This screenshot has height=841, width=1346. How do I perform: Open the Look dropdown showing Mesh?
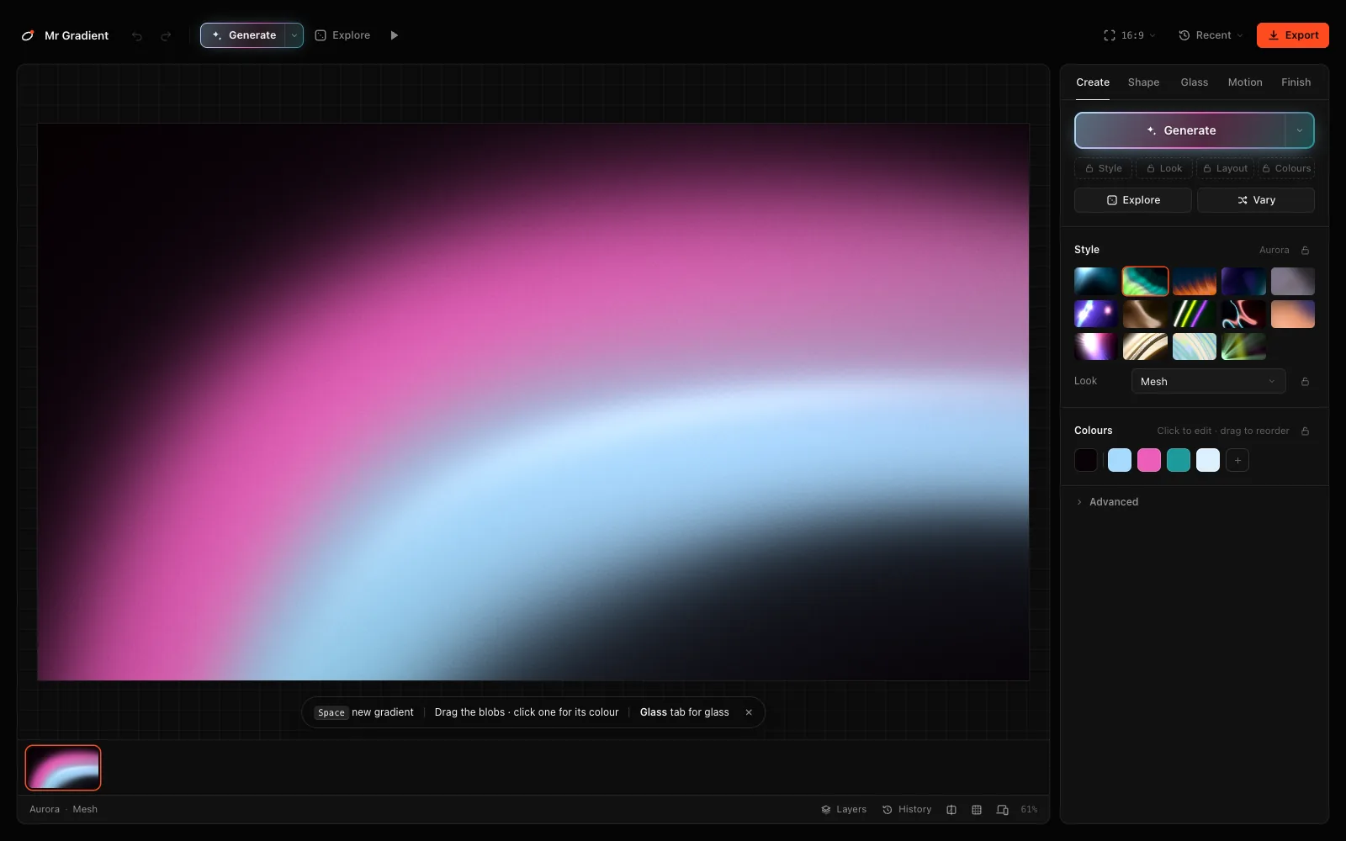(x=1208, y=381)
